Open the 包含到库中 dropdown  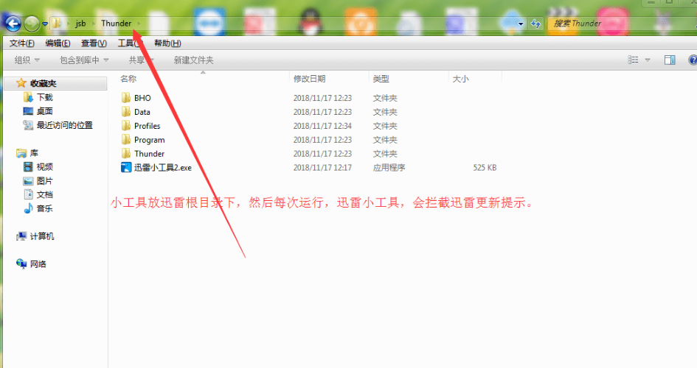click(x=84, y=60)
